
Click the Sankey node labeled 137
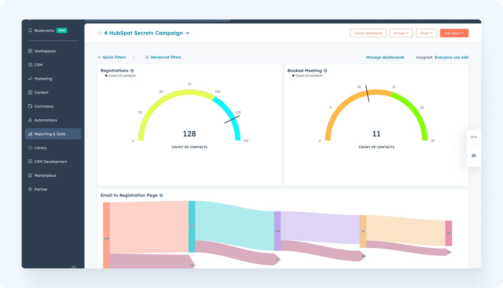(192, 227)
